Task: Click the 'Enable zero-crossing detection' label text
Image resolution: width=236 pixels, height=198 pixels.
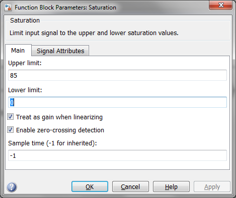Action: point(60,130)
